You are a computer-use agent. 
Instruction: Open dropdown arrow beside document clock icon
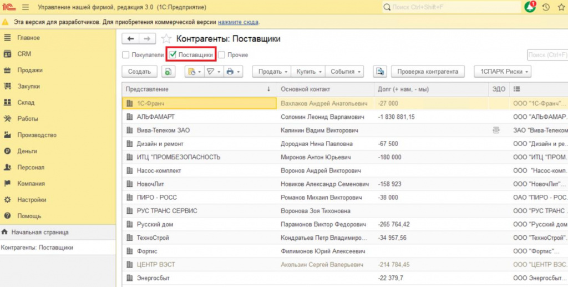tap(200, 72)
